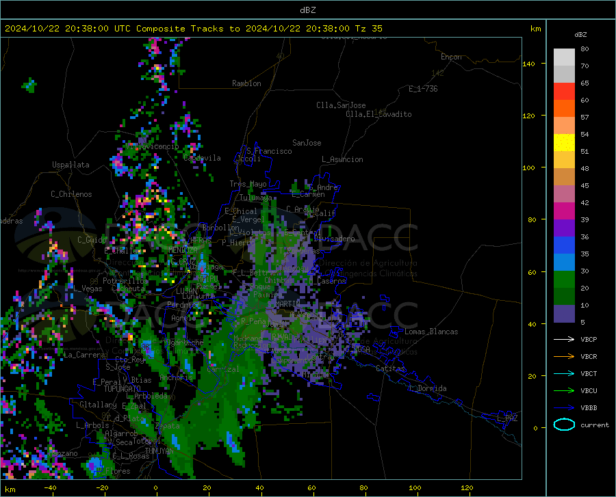Click the Carrizal place label
Viewport: 616px width, 497px height.
(222, 369)
